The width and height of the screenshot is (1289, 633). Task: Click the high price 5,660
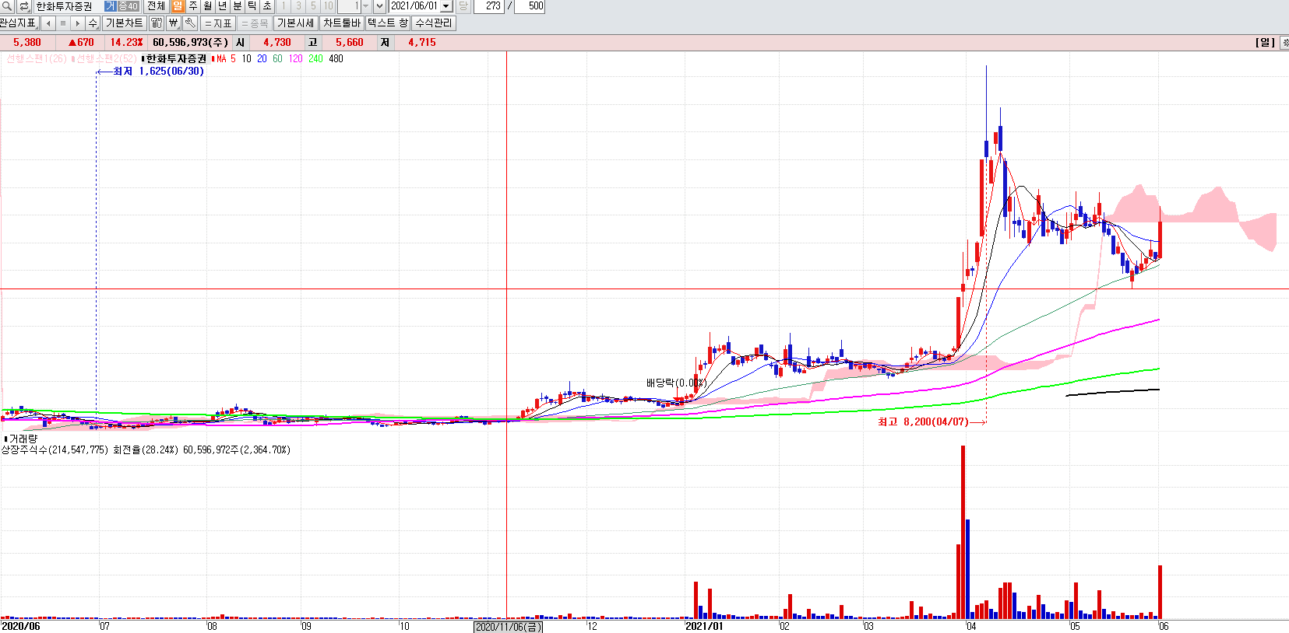[350, 43]
